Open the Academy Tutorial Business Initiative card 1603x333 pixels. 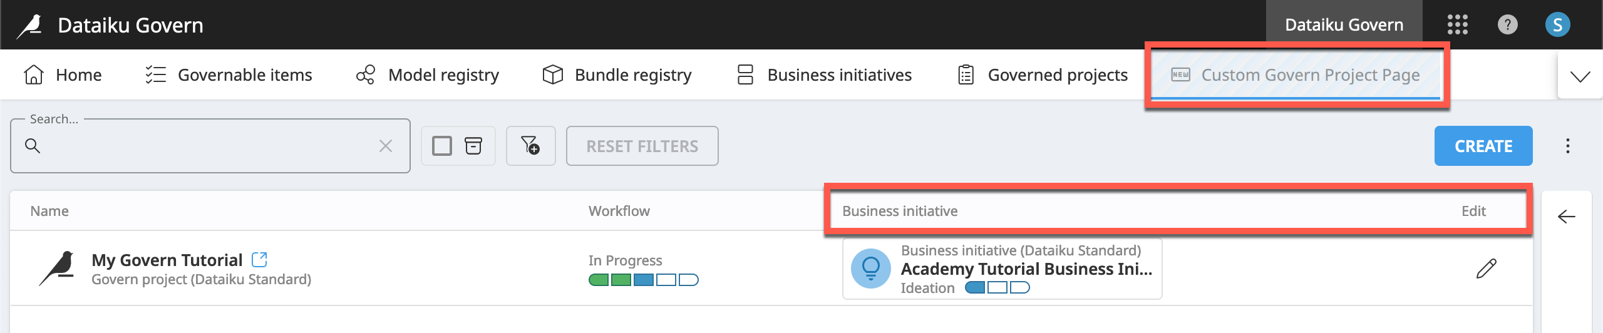click(1002, 269)
